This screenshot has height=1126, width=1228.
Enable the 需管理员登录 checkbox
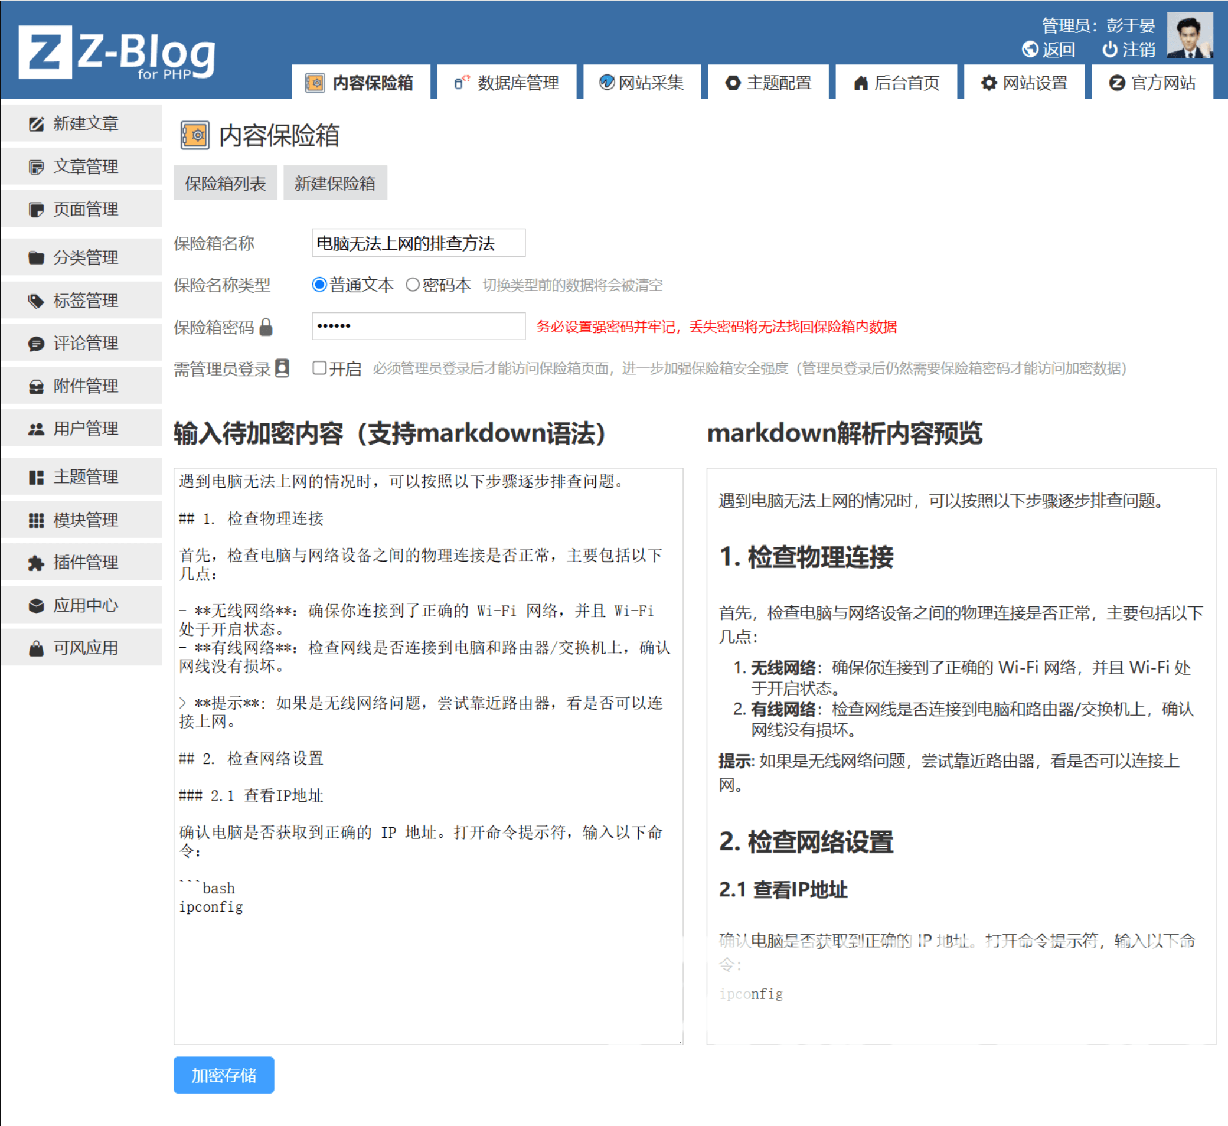click(319, 368)
